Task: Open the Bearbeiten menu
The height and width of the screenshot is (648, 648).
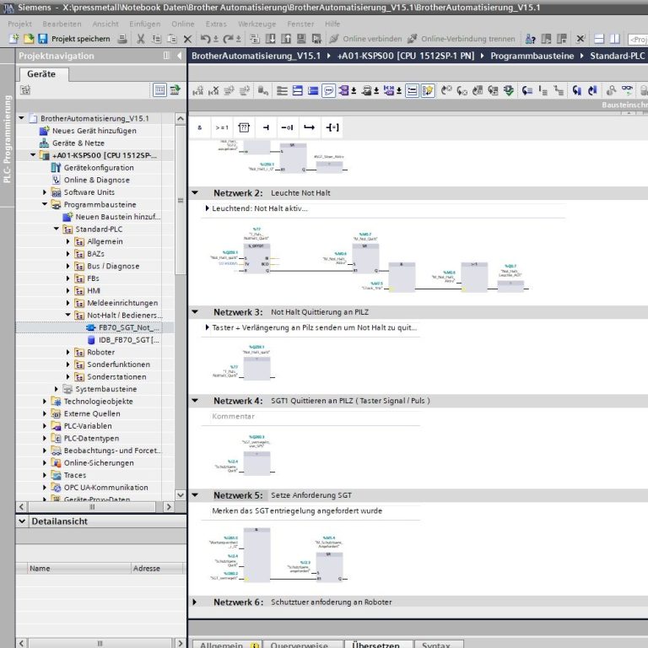Action: point(62,24)
